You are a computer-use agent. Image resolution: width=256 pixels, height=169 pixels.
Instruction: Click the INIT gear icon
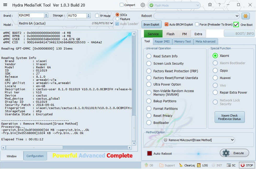[217, 165]
